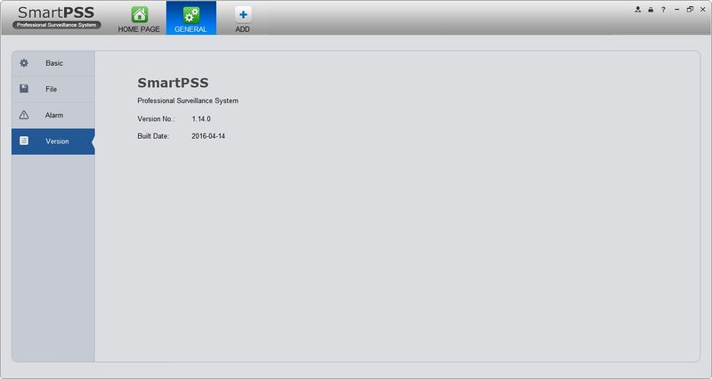The width and height of the screenshot is (712, 379).
Task: Click the help question mark icon
Action: tap(663, 9)
